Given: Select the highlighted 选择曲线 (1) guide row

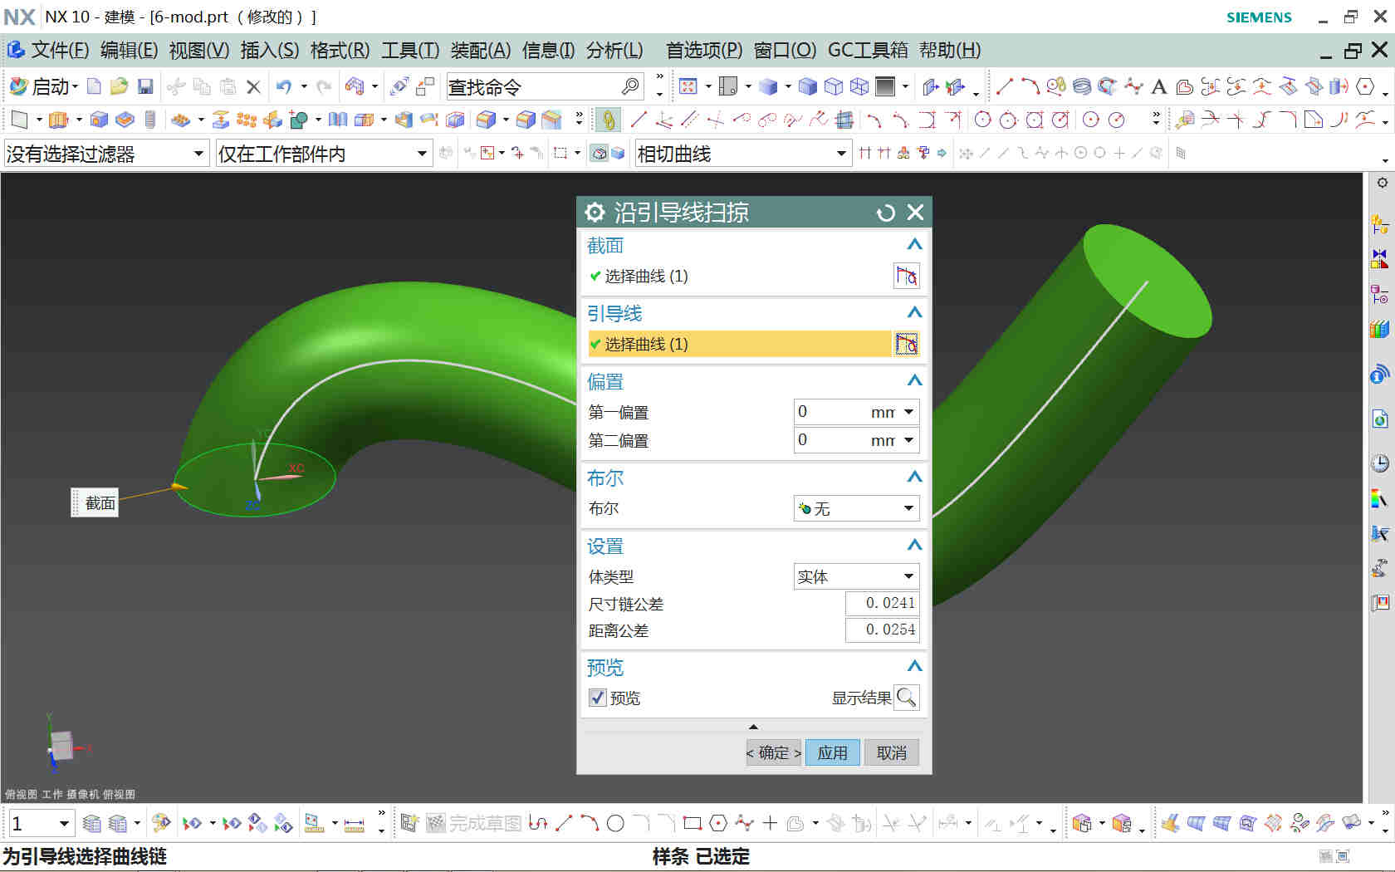Looking at the screenshot, I should coord(739,344).
